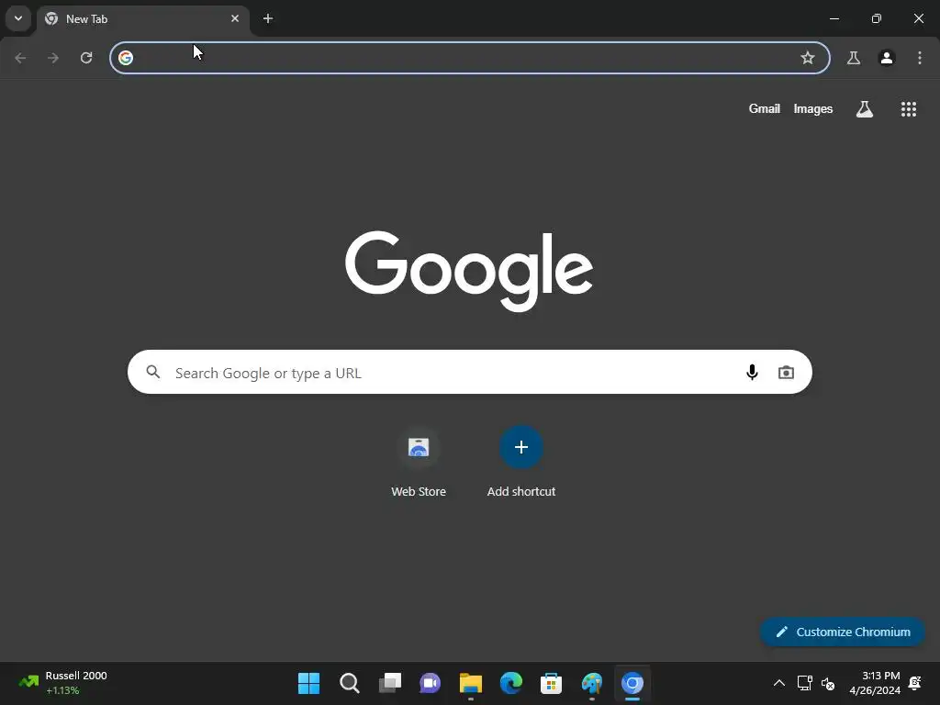Launch Microsoft Edge from taskbar
Viewport: 940px width, 705px height.
510,683
